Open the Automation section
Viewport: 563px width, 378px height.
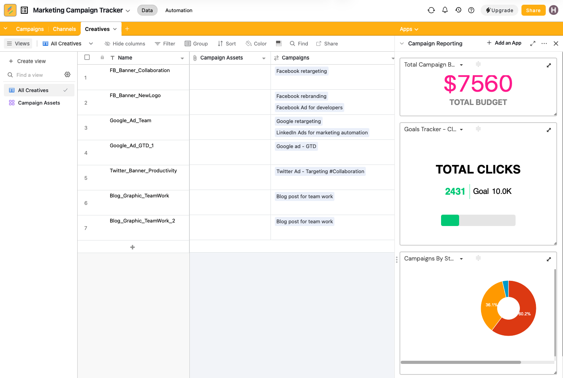tap(179, 10)
